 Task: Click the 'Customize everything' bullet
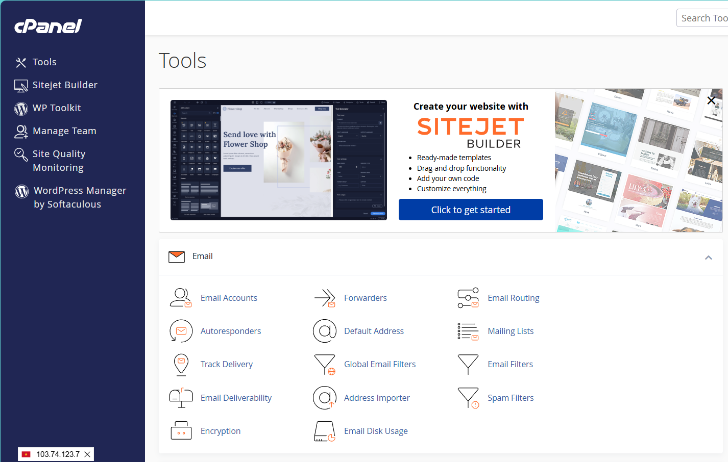(x=451, y=189)
